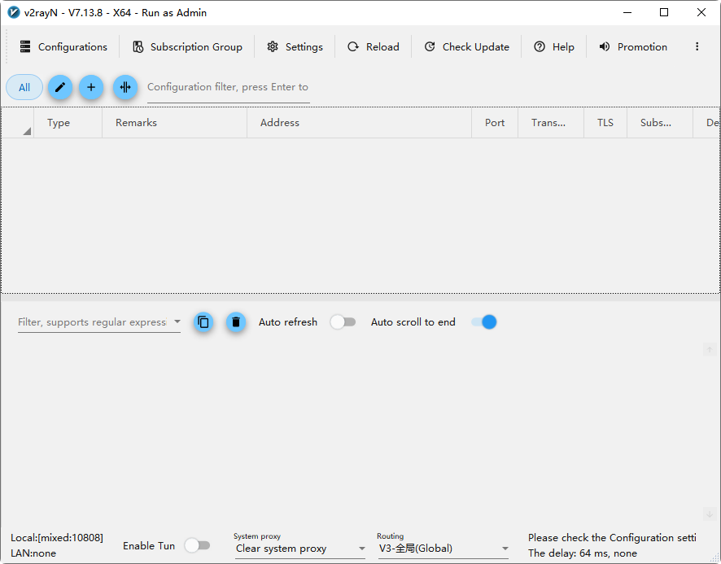
Task: Open the Routing V3 Global dropdown
Action: [x=444, y=549]
